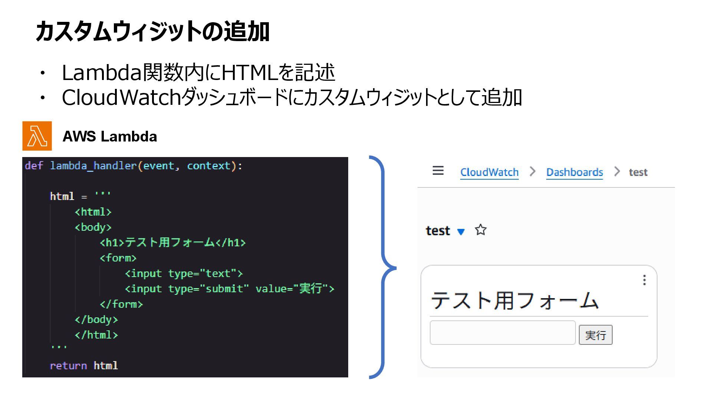Click breadcrumb chevron after Dashboards
Viewport: 712px width, 400px height.
tap(617, 171)
